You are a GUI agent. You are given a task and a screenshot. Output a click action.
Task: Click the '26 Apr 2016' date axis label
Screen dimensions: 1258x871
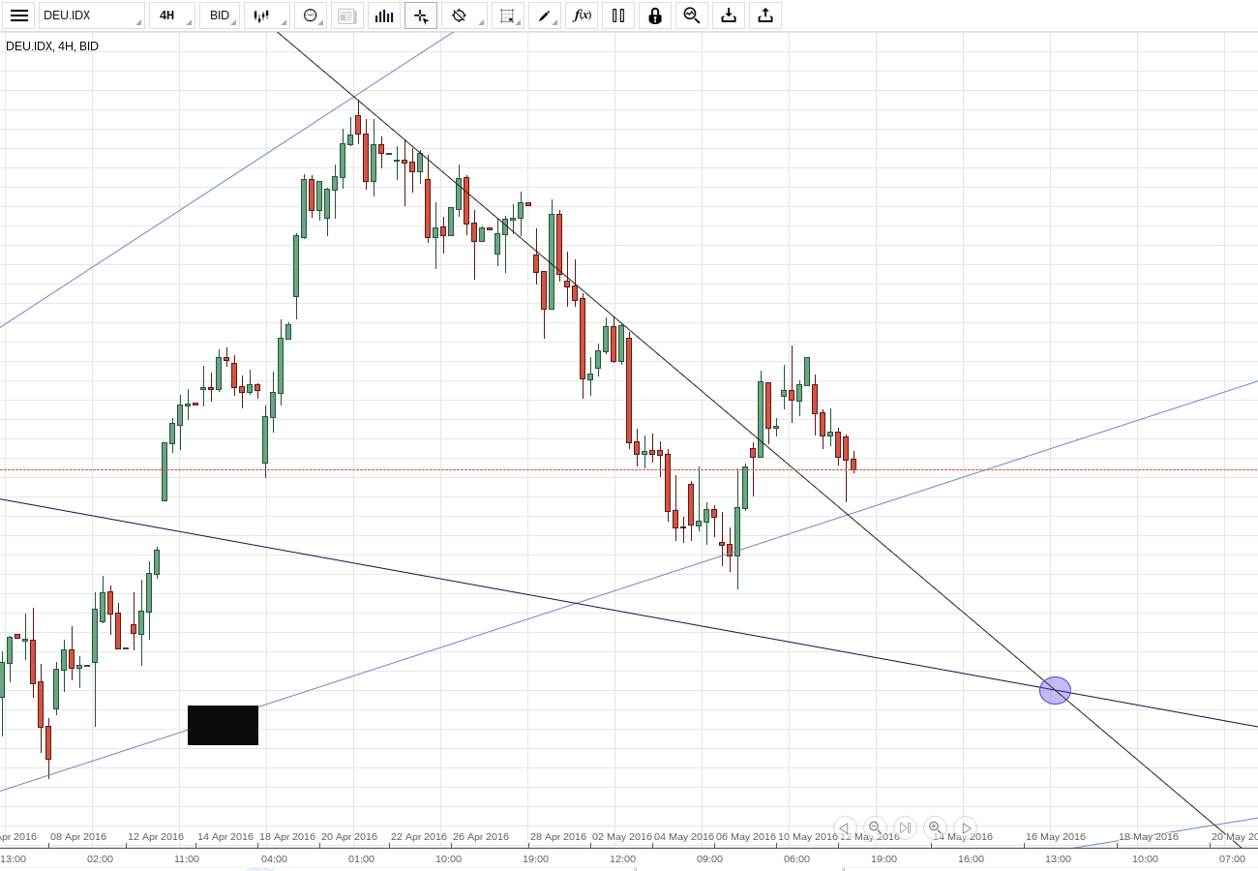coord(480,836)
